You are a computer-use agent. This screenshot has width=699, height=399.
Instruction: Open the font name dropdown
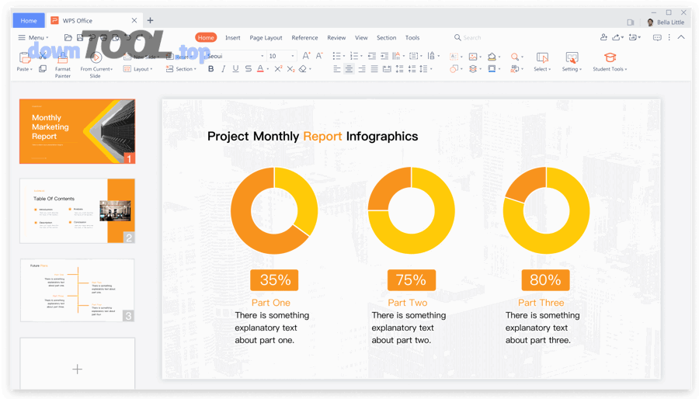pyautogui.click(x=262, y=56)
